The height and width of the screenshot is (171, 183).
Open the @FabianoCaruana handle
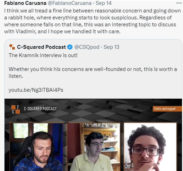point(70,3)
